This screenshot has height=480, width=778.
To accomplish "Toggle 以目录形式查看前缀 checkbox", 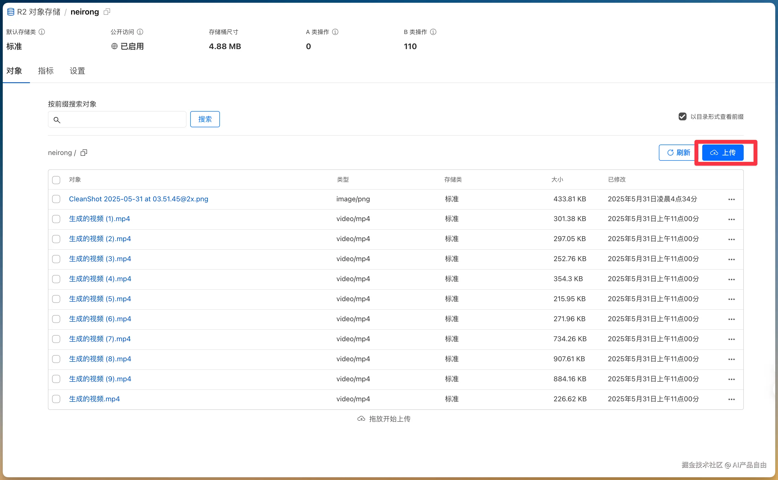I will (x=682, y=117).
